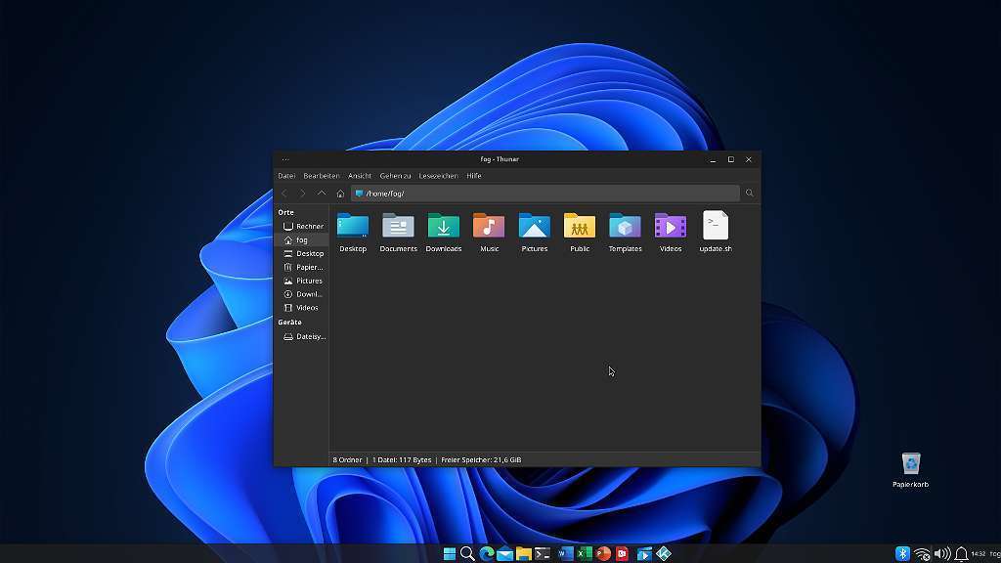The image size is (1001, 563).
Task: Click the volume speaker icon in tray
Action: pos(941,554)
